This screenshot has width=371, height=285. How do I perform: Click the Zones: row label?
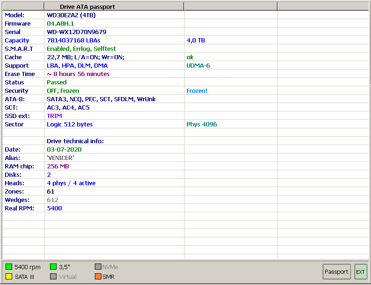[14, 192]
